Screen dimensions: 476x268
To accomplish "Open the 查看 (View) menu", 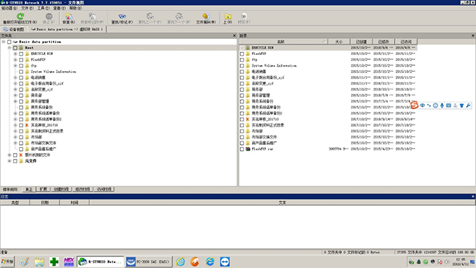I will (x=59, y=8).
